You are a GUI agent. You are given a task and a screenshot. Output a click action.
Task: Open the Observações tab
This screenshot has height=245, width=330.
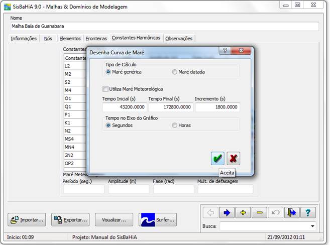coord(179,39)
